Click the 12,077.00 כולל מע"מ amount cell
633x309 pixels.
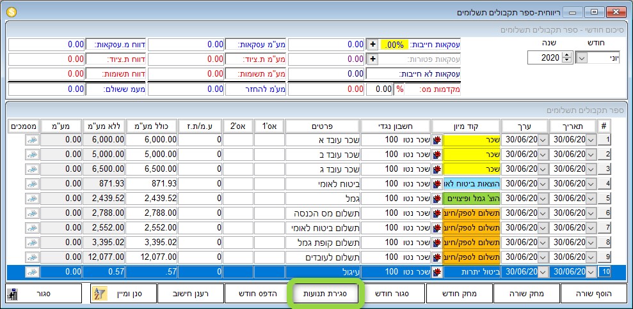point(152,257)
